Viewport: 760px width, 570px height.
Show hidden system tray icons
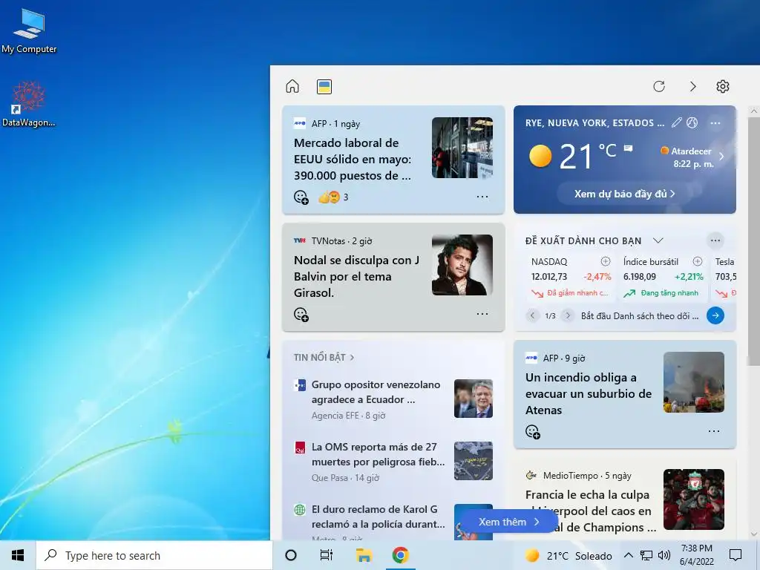tap(628, 555)
